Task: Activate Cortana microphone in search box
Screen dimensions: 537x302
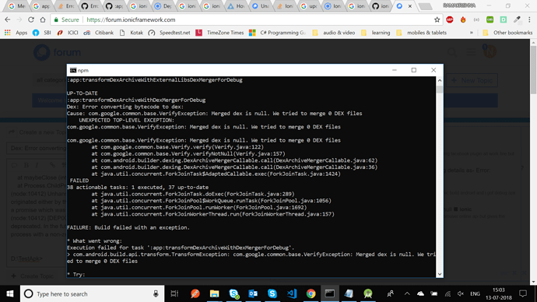Action: tap(156, 293)
